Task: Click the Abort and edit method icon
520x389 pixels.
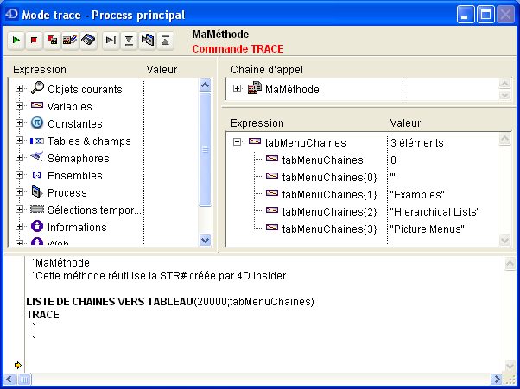Action: [x=53, y=40]
